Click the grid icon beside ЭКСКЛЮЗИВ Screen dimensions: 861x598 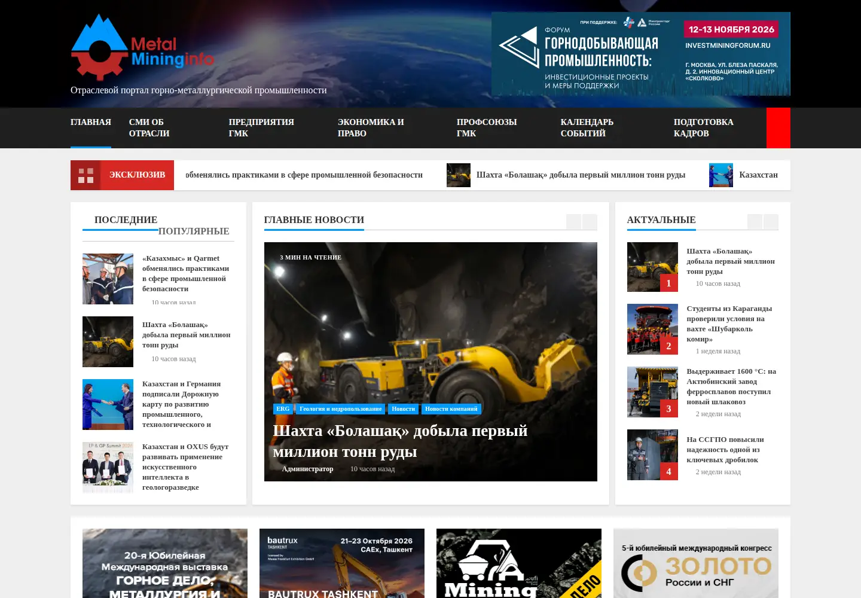point(86,175)
